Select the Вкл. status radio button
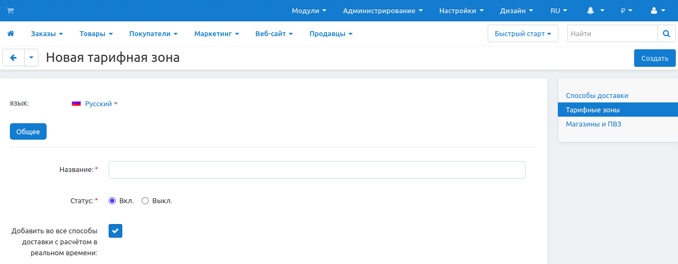 (112, 201)
